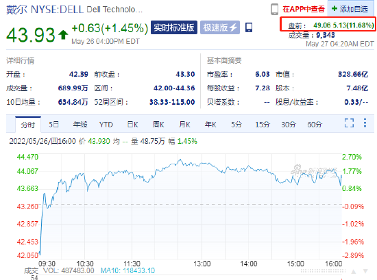Click the 前收盘 value 43.30
This screenshot has width=377, height=280.
(185, 74)
